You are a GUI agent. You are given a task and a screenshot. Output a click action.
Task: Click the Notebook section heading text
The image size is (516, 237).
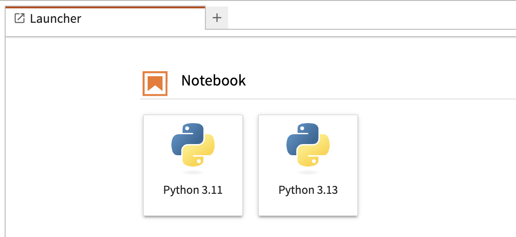point(213,80)
